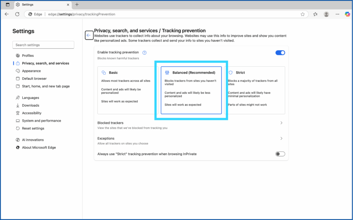Click the refresh page icon
This screenshot has width=353, height=220.
click(x=17, y=14)
